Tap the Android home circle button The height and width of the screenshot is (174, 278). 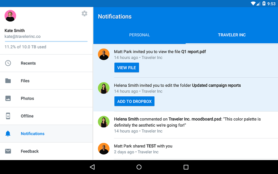(139, 167)
